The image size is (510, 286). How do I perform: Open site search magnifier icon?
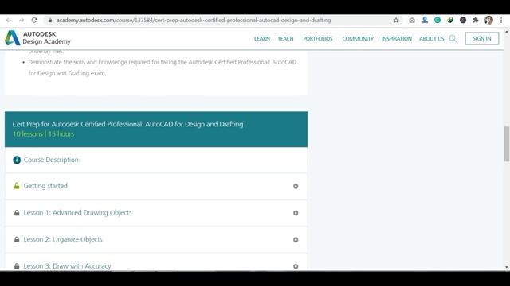pos(453,39)
